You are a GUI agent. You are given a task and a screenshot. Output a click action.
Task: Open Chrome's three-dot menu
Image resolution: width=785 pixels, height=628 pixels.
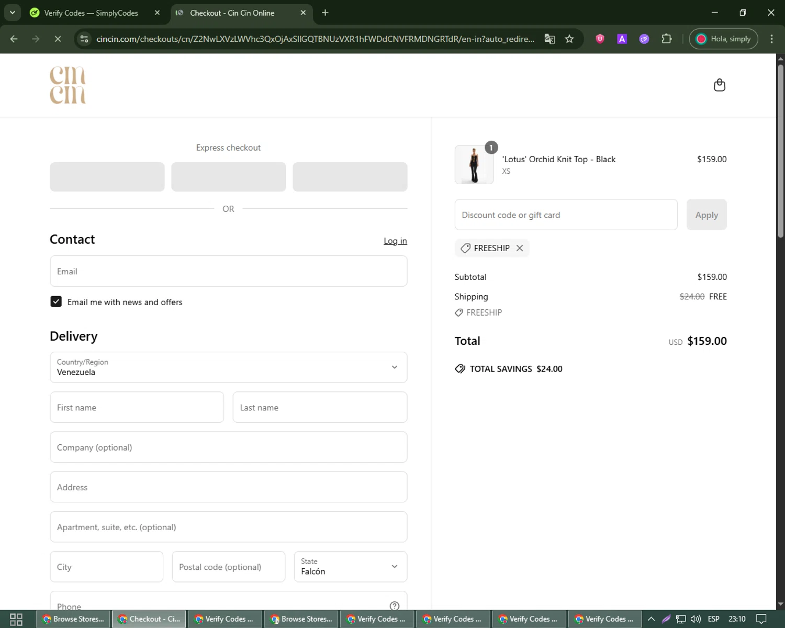[771, 39]
